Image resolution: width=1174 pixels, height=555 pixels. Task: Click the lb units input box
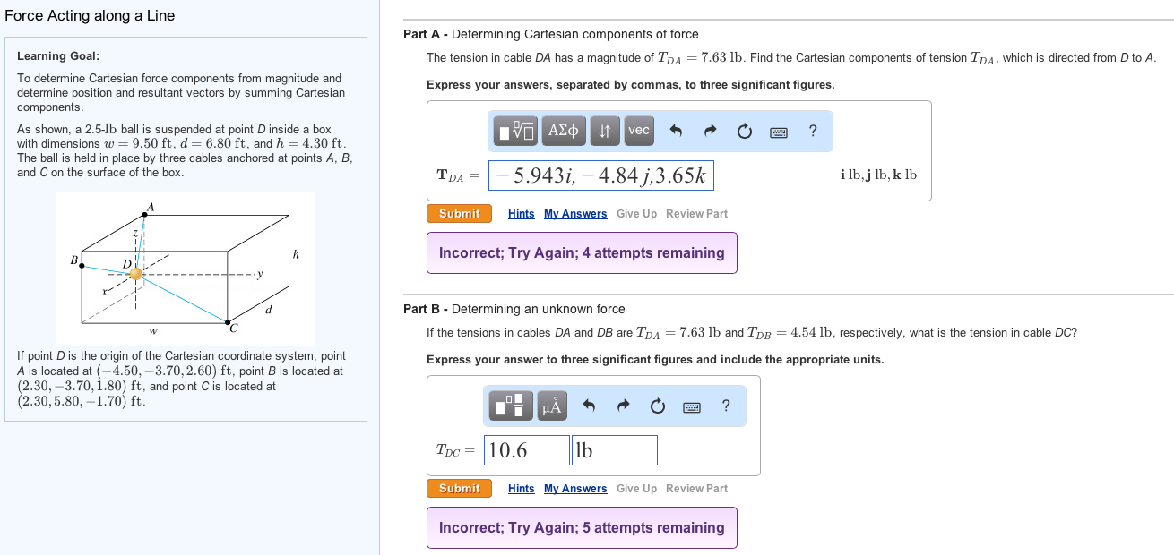coord(614,449)
